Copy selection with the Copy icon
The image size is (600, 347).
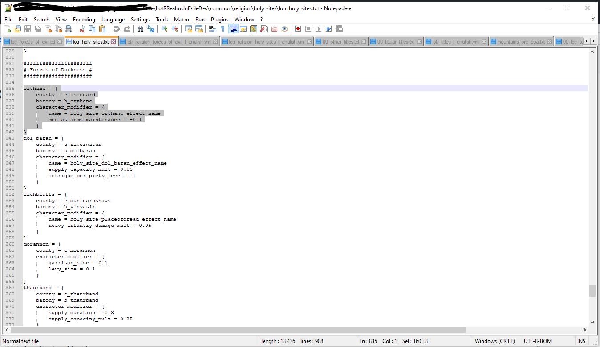(93, 29)
